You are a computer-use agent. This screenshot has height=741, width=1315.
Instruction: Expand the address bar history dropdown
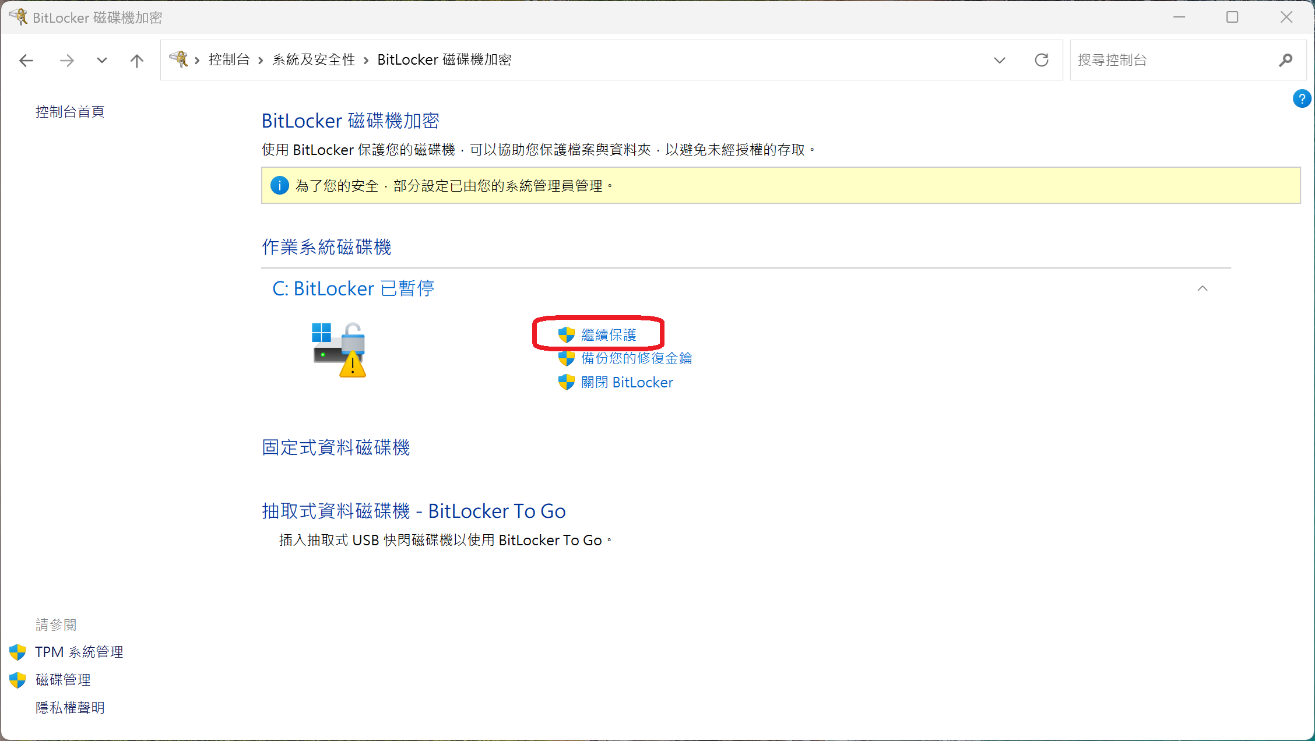click(x=1000, y=60)
